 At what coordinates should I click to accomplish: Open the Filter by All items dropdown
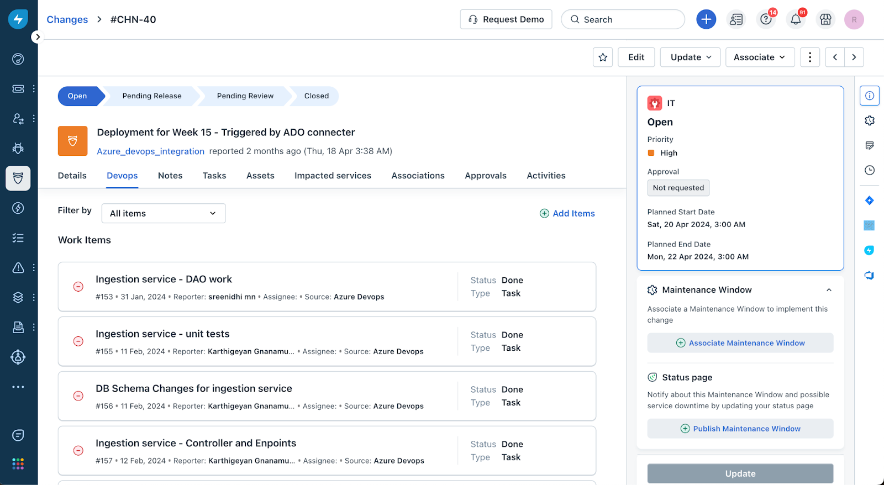pos(164,213)
